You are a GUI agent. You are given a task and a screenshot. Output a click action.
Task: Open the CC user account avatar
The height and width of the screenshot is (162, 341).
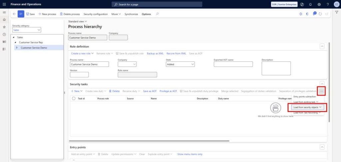(x=336, y=4)
